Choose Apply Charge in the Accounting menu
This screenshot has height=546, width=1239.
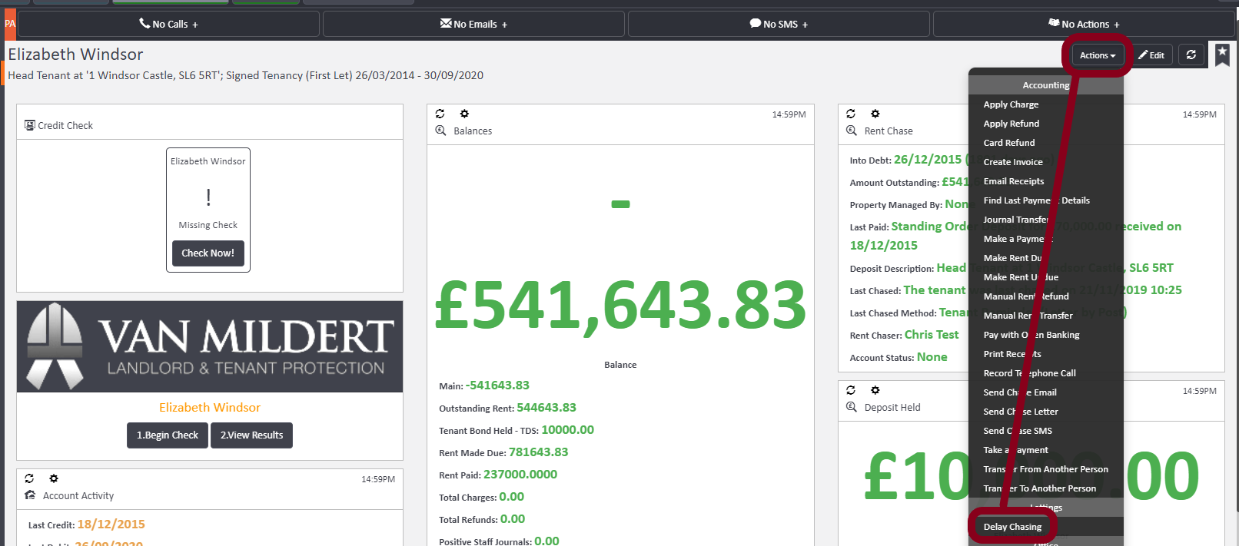coord(1011,104)
